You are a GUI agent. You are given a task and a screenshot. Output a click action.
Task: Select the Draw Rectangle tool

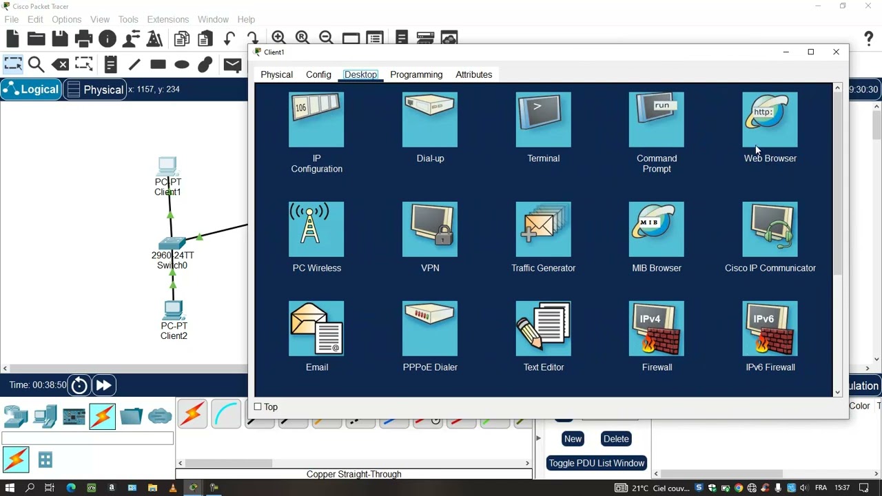coord(158,65)
